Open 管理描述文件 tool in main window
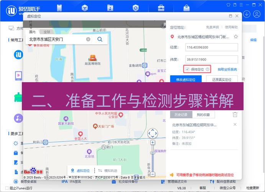Image resolution: width=265 pixels, height=192 pixels. click(x=174, y=182)
